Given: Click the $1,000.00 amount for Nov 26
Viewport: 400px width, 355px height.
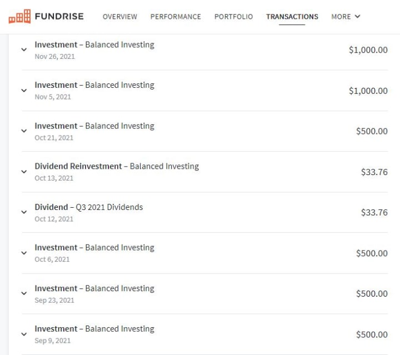Looking at the screenshot, I should [x=368, y=50].
